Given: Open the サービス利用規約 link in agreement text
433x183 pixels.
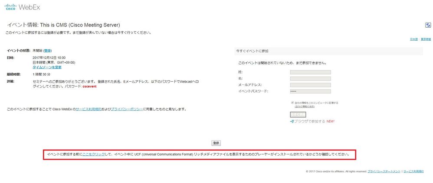Looking at the screenshot, I should tap(89, 109).
